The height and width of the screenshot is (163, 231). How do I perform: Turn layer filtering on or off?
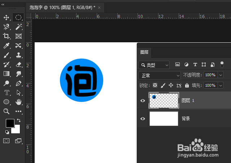pos(222,65)
